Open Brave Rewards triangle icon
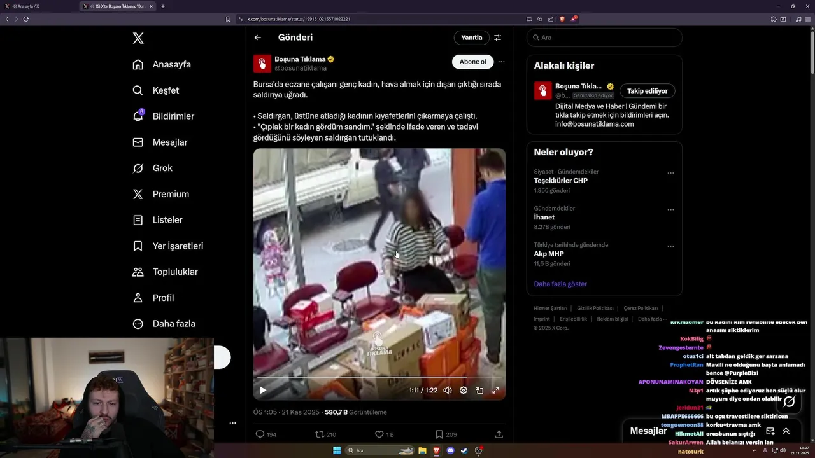Image resolution: width=815 pixels, height=458 pixels. pyautogui.click(x=574, y=19)
